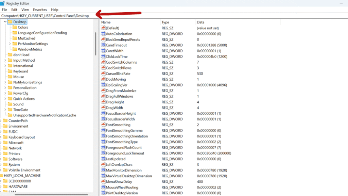Viewport: 348px width, 196px height.
Task: Click the CursorBlinkRate string icon
Action: 103,73
